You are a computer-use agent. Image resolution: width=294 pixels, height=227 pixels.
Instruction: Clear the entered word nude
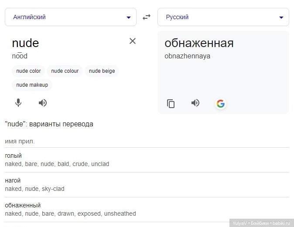[x=133, y=41]
